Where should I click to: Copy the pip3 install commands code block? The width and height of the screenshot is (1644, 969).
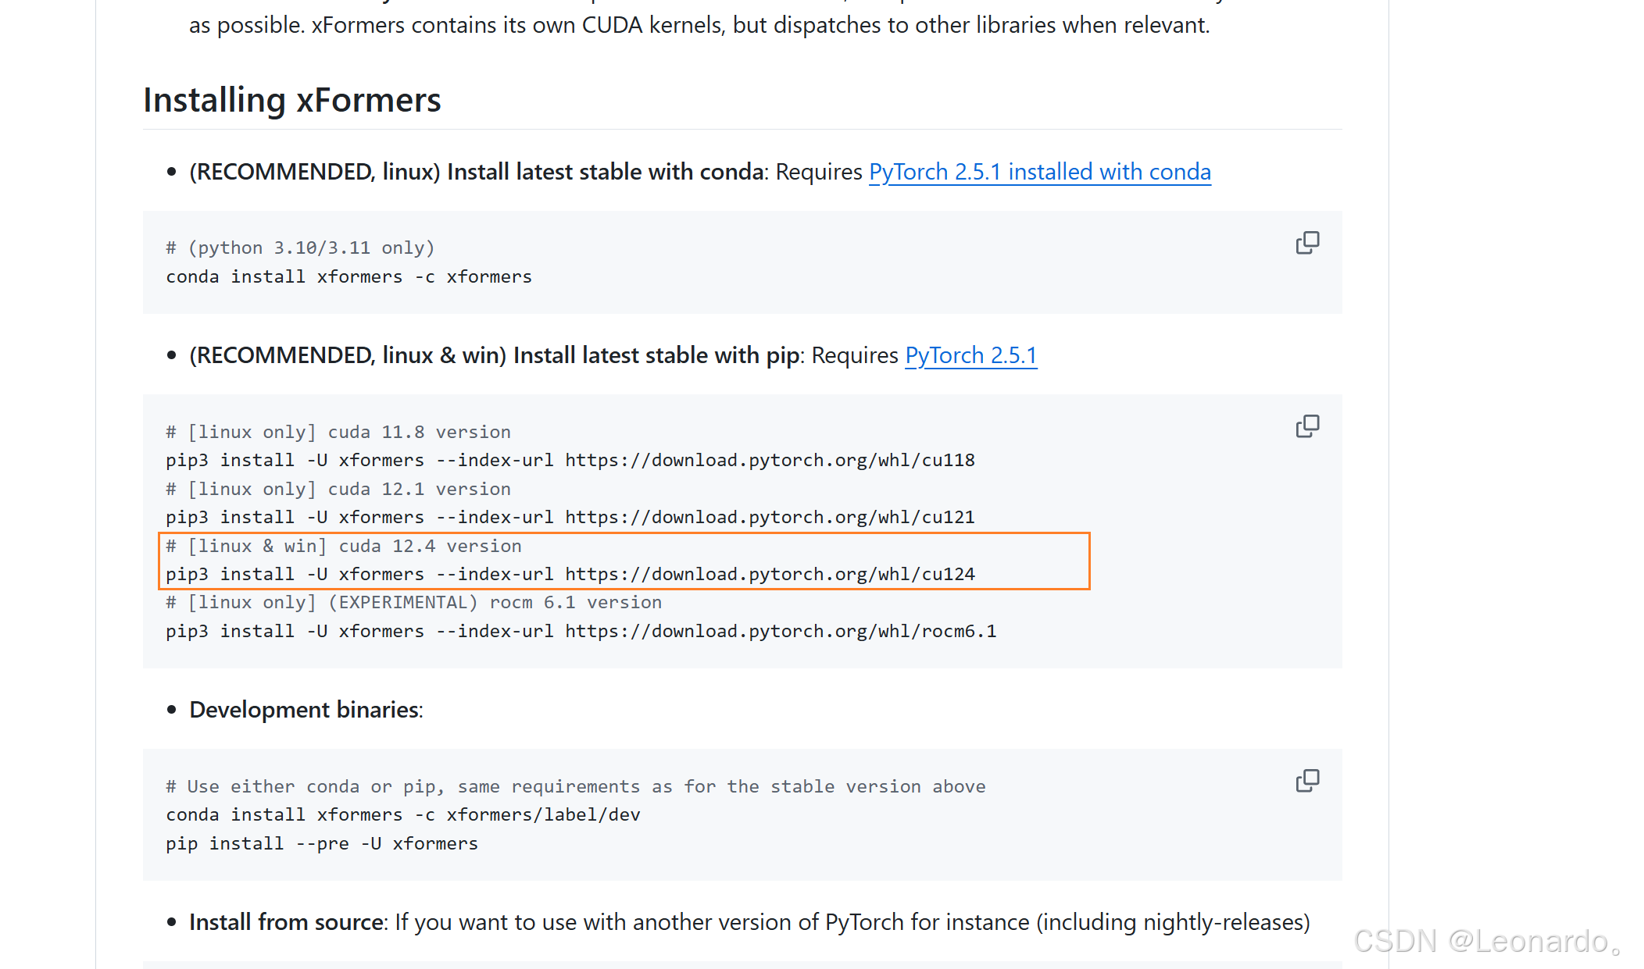point(1307,426)
